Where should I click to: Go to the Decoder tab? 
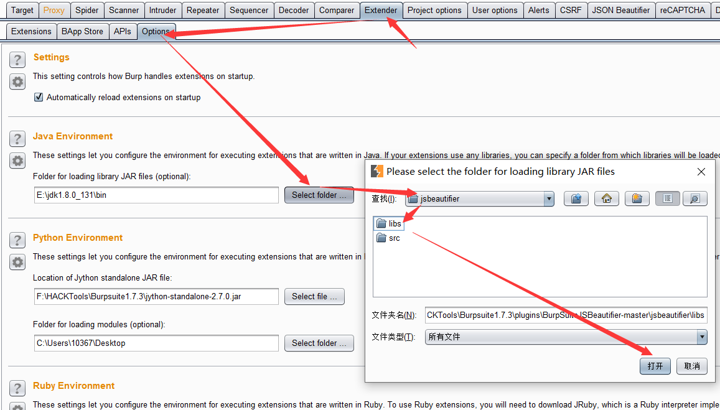[x=294, y=10]
